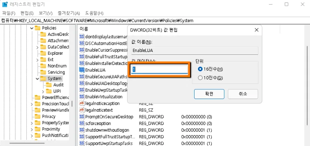Select the shutdownwithoutlogon value icon
The height and width of the screenshot is (146, 310).
(x=82, y=130)
